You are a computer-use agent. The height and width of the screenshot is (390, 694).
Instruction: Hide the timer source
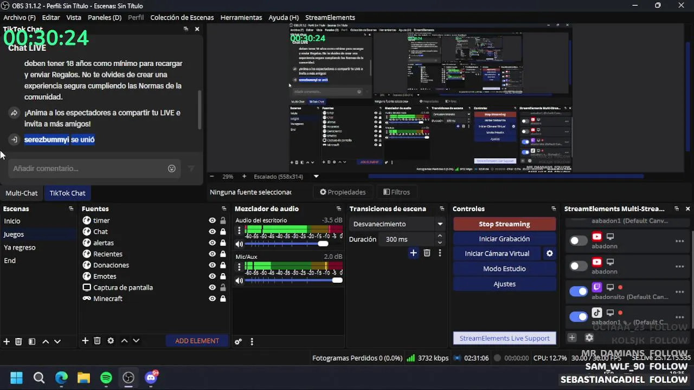click(x=212, y=220)
